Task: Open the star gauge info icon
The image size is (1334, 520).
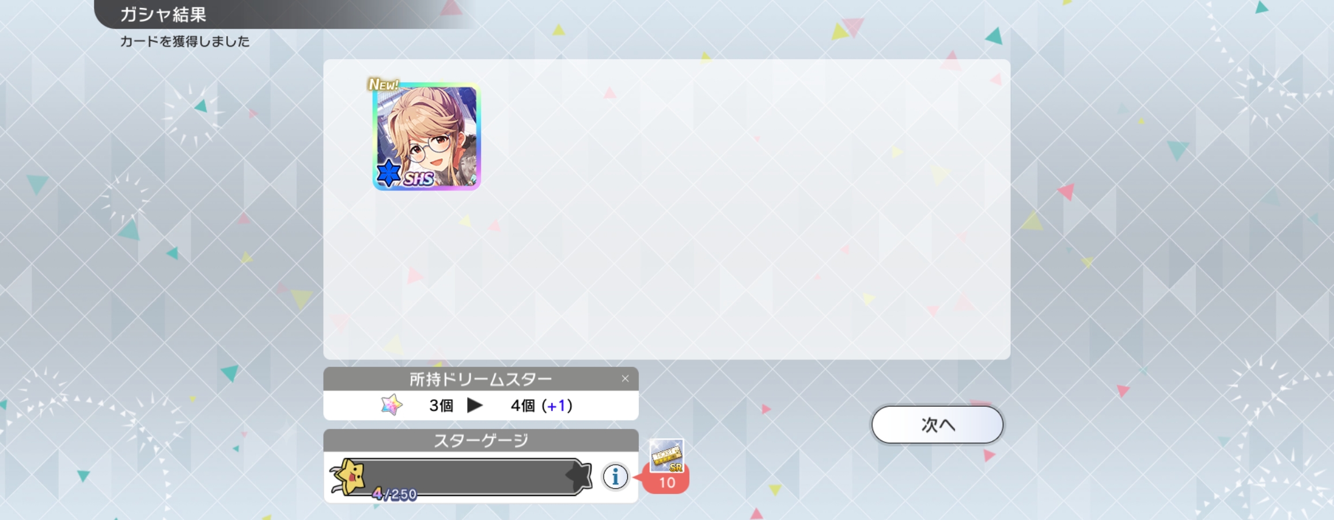Action: pyautogui.click(x=615, y=476)
